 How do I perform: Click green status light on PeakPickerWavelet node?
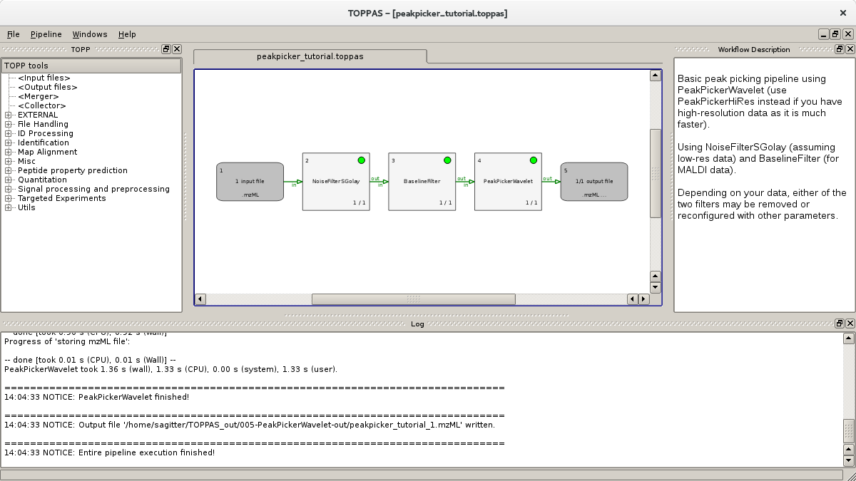pyautogui.click(x=532, y=161)
